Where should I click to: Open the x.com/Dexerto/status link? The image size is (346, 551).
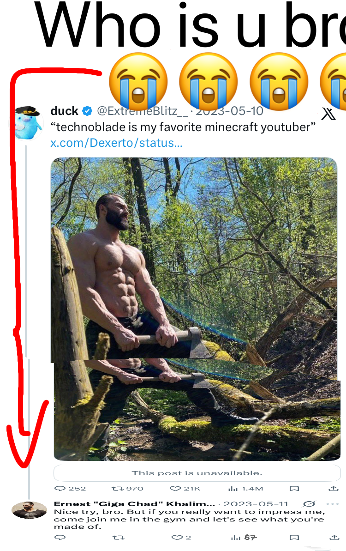117,143
